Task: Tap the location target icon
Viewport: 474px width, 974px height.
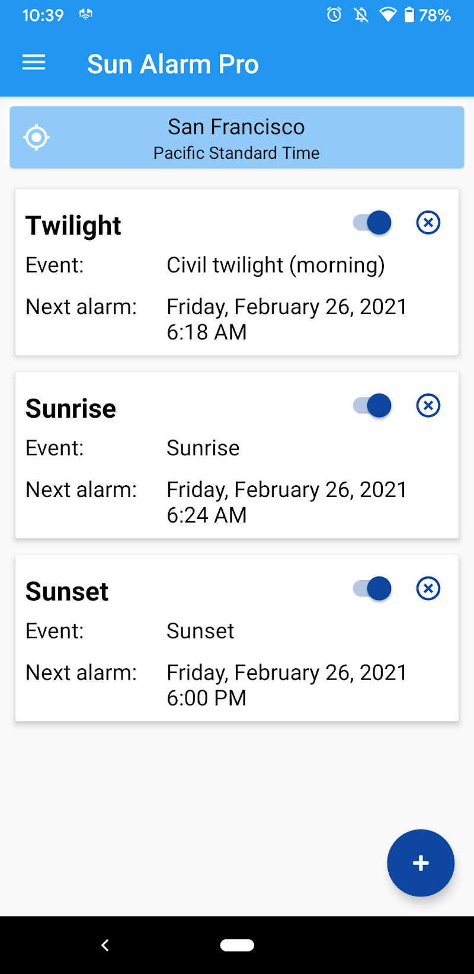Action: [x=36, y=137]
